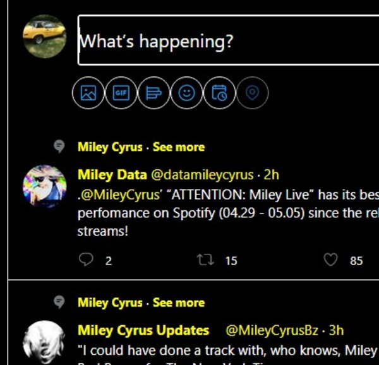Viewport: 379px width, 365px height.
Task: Open your profile avatar beside composer
Action: [44, 36]
